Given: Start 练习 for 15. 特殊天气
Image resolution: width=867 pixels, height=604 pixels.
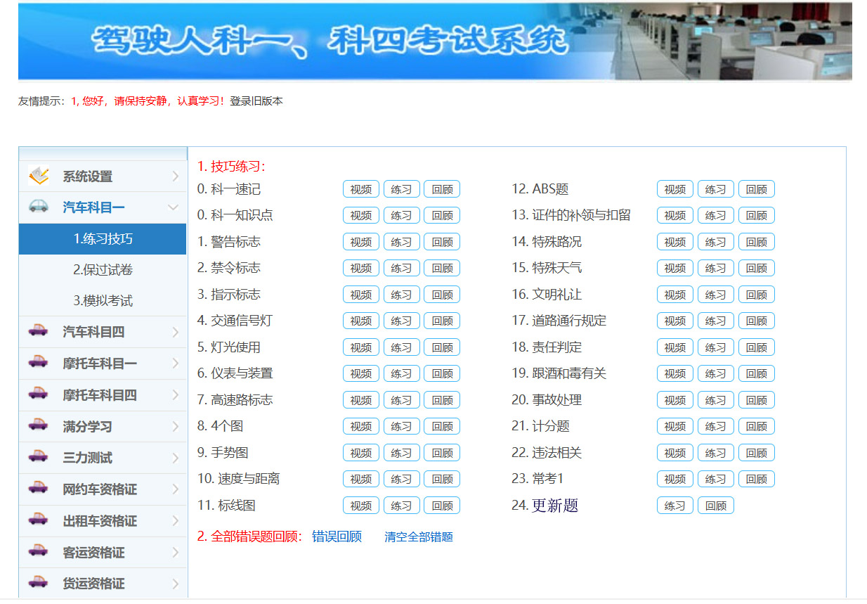Looking at the screenshot, I should pyautogui.click(x=715, y=268).
